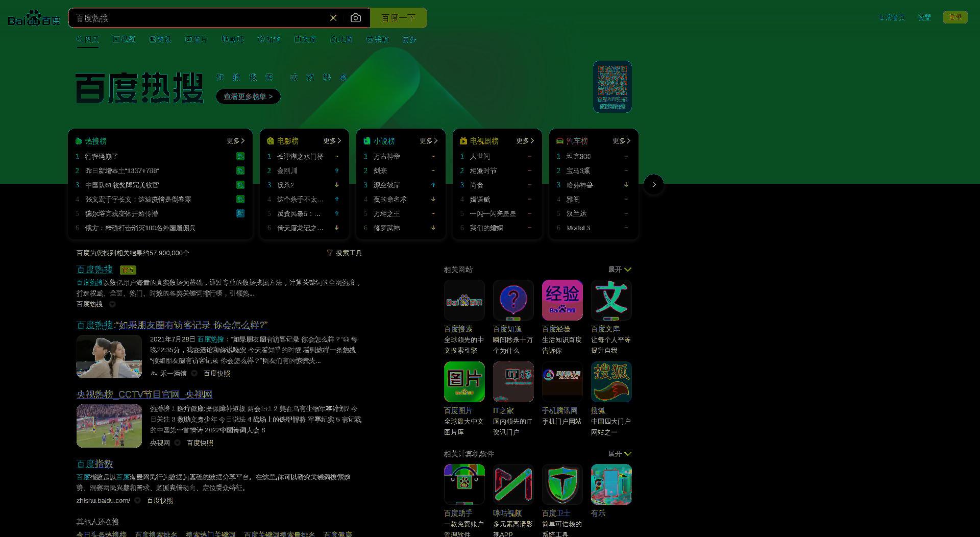Open the 搜索工具 filter
The image size is (980, 537).
[x=344, y=253]
